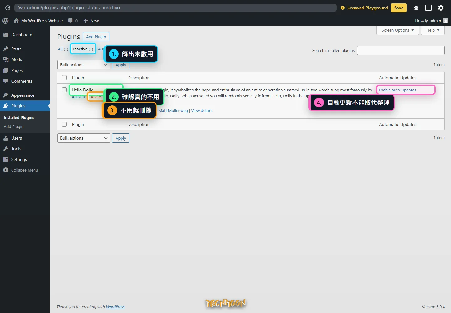Image resolution: width=451 pixels, height=313 pixels.
Task: Click the Posts pin icon
Action: (6, 49)
